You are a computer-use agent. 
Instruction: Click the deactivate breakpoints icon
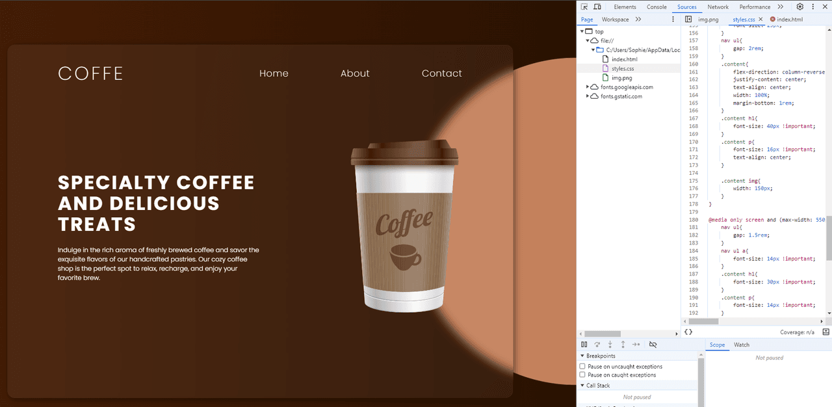click(x=653, y=345)
